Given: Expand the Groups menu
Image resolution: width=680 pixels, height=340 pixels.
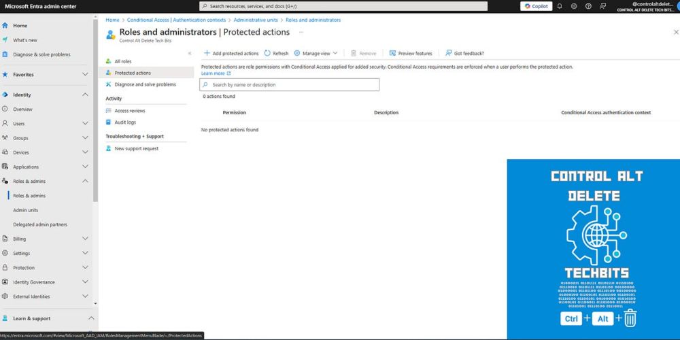Looking at the screenshot, I should tap(85, 138).
